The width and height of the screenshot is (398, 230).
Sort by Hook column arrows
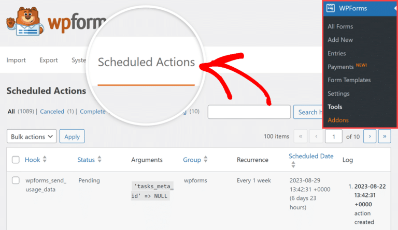coord(45,159)
